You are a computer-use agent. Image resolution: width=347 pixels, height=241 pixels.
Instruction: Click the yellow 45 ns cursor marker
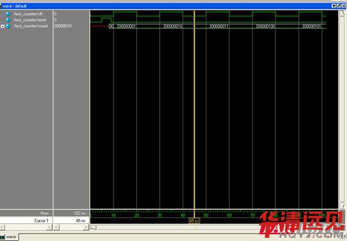(x=195, y=221)
